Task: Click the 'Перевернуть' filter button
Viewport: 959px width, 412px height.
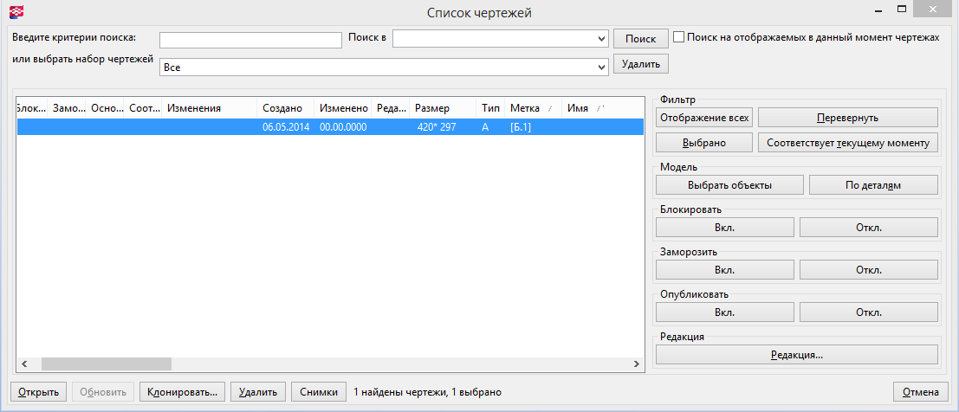Action: click(848, 118)
